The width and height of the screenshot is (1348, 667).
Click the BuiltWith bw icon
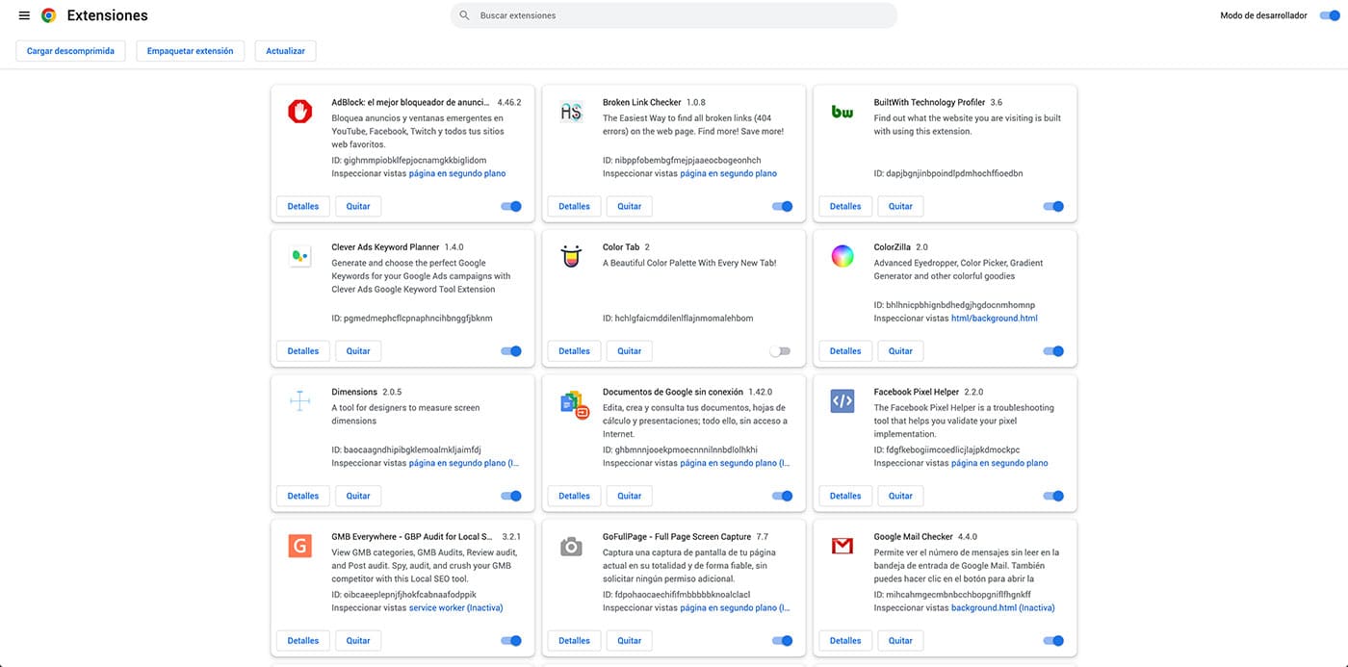tap(842, 112)
